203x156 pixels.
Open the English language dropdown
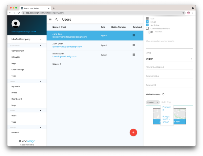tap(169, 59)
